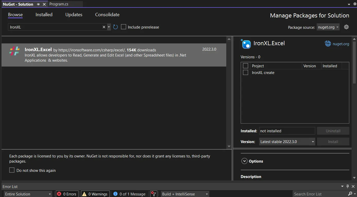Screen dimensions: 357x197
Task: Open NuGet package source settings gear
Action: 346,27
